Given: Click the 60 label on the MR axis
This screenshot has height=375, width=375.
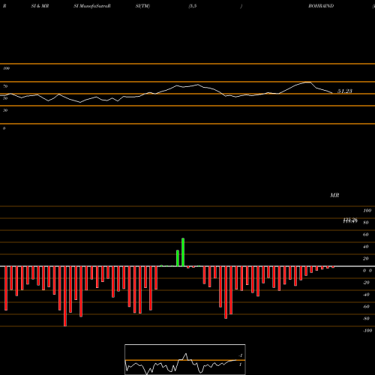Looking at the screenshot, I should 366,235.
